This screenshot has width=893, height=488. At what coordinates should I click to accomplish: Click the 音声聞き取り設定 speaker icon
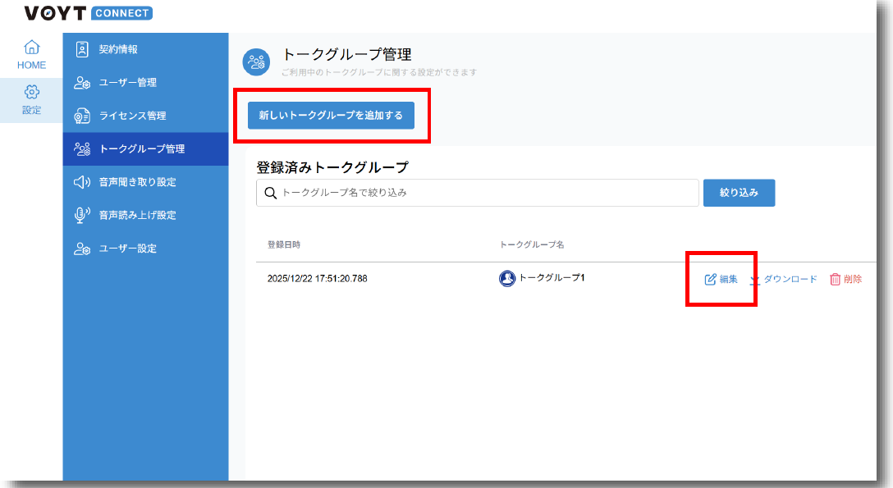tap(80, 182)
